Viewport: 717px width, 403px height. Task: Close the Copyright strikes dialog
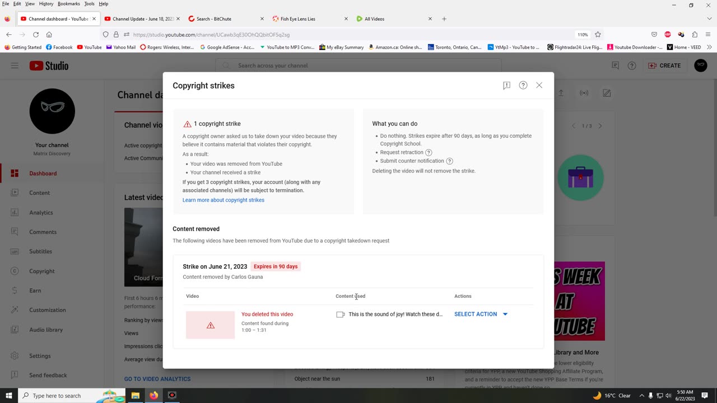[539, 85]
